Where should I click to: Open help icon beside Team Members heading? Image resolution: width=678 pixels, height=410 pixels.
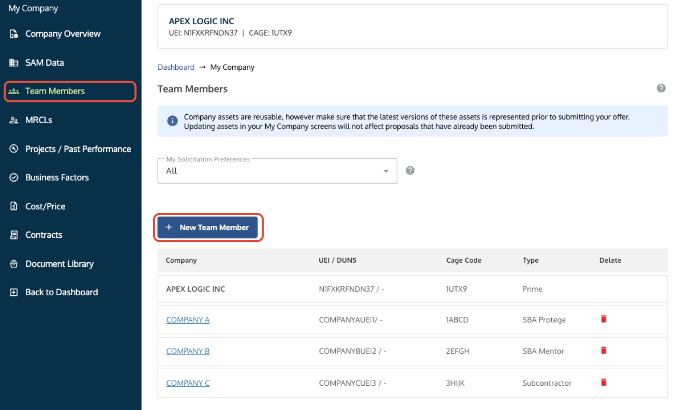(661, 88)
